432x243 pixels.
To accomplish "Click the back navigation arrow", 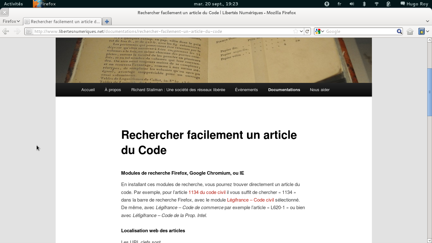I will 6,31.
